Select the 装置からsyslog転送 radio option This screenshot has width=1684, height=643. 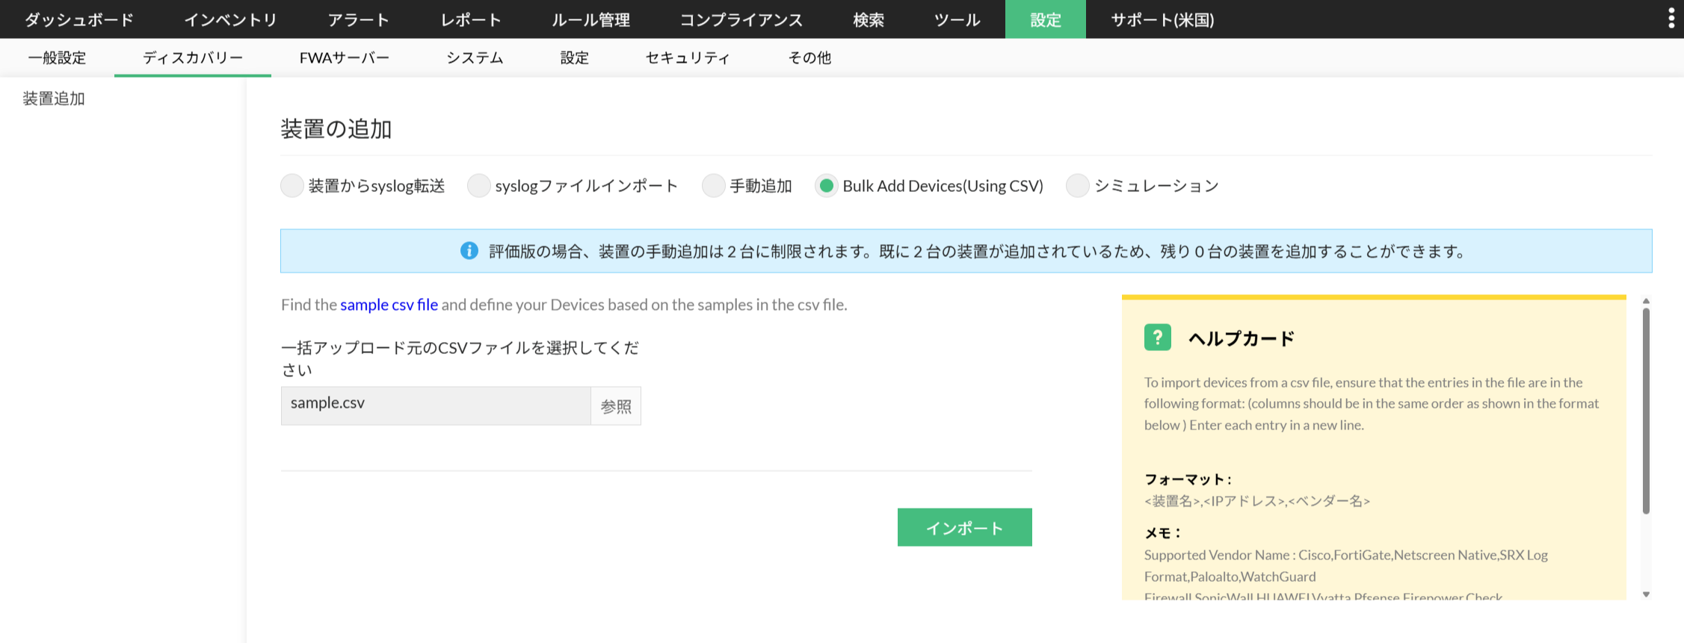coord(292,186)
